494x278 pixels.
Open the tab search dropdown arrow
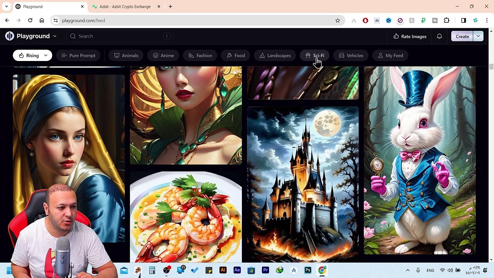point(7,7)
